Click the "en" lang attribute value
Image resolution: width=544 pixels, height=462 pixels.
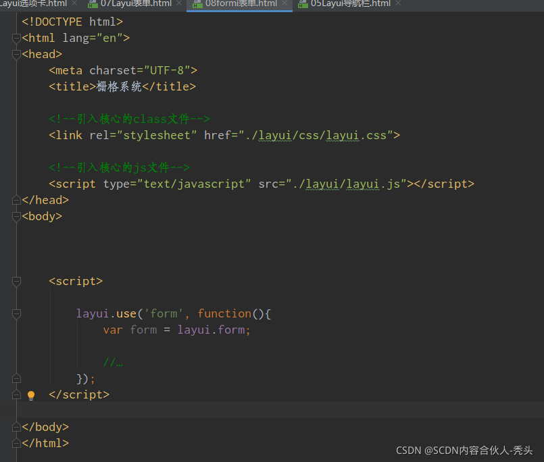[109, 38]
